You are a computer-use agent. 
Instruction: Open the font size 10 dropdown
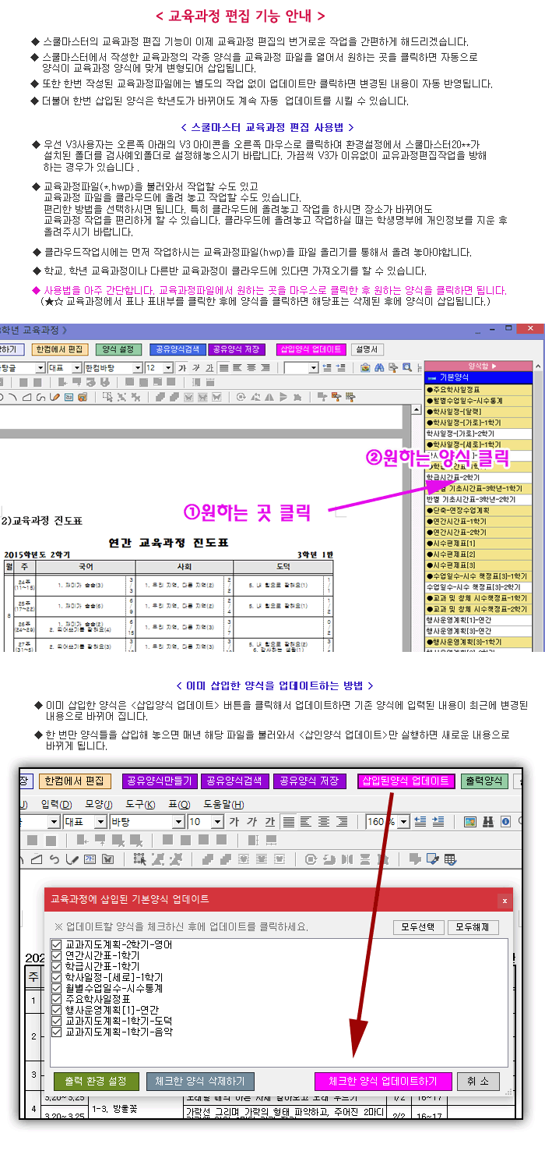[217, 822]
